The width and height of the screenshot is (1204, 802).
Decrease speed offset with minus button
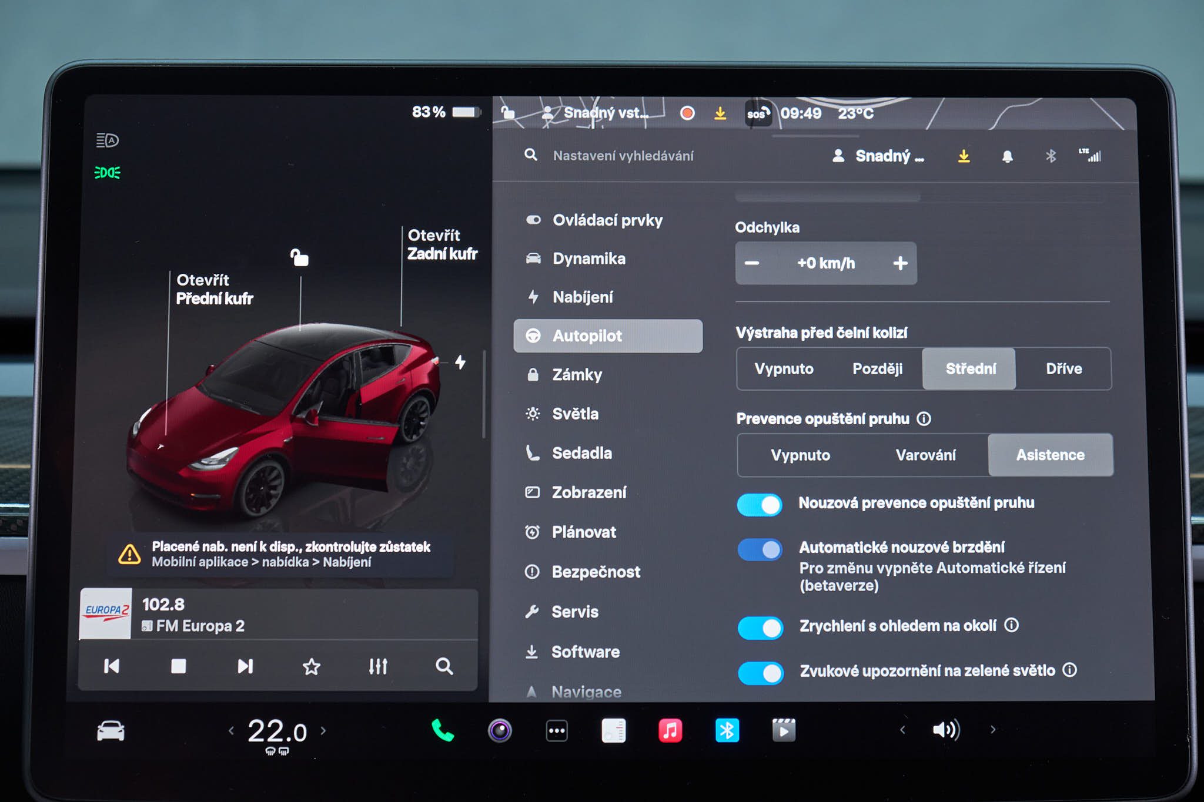click(x=752, y=263)
